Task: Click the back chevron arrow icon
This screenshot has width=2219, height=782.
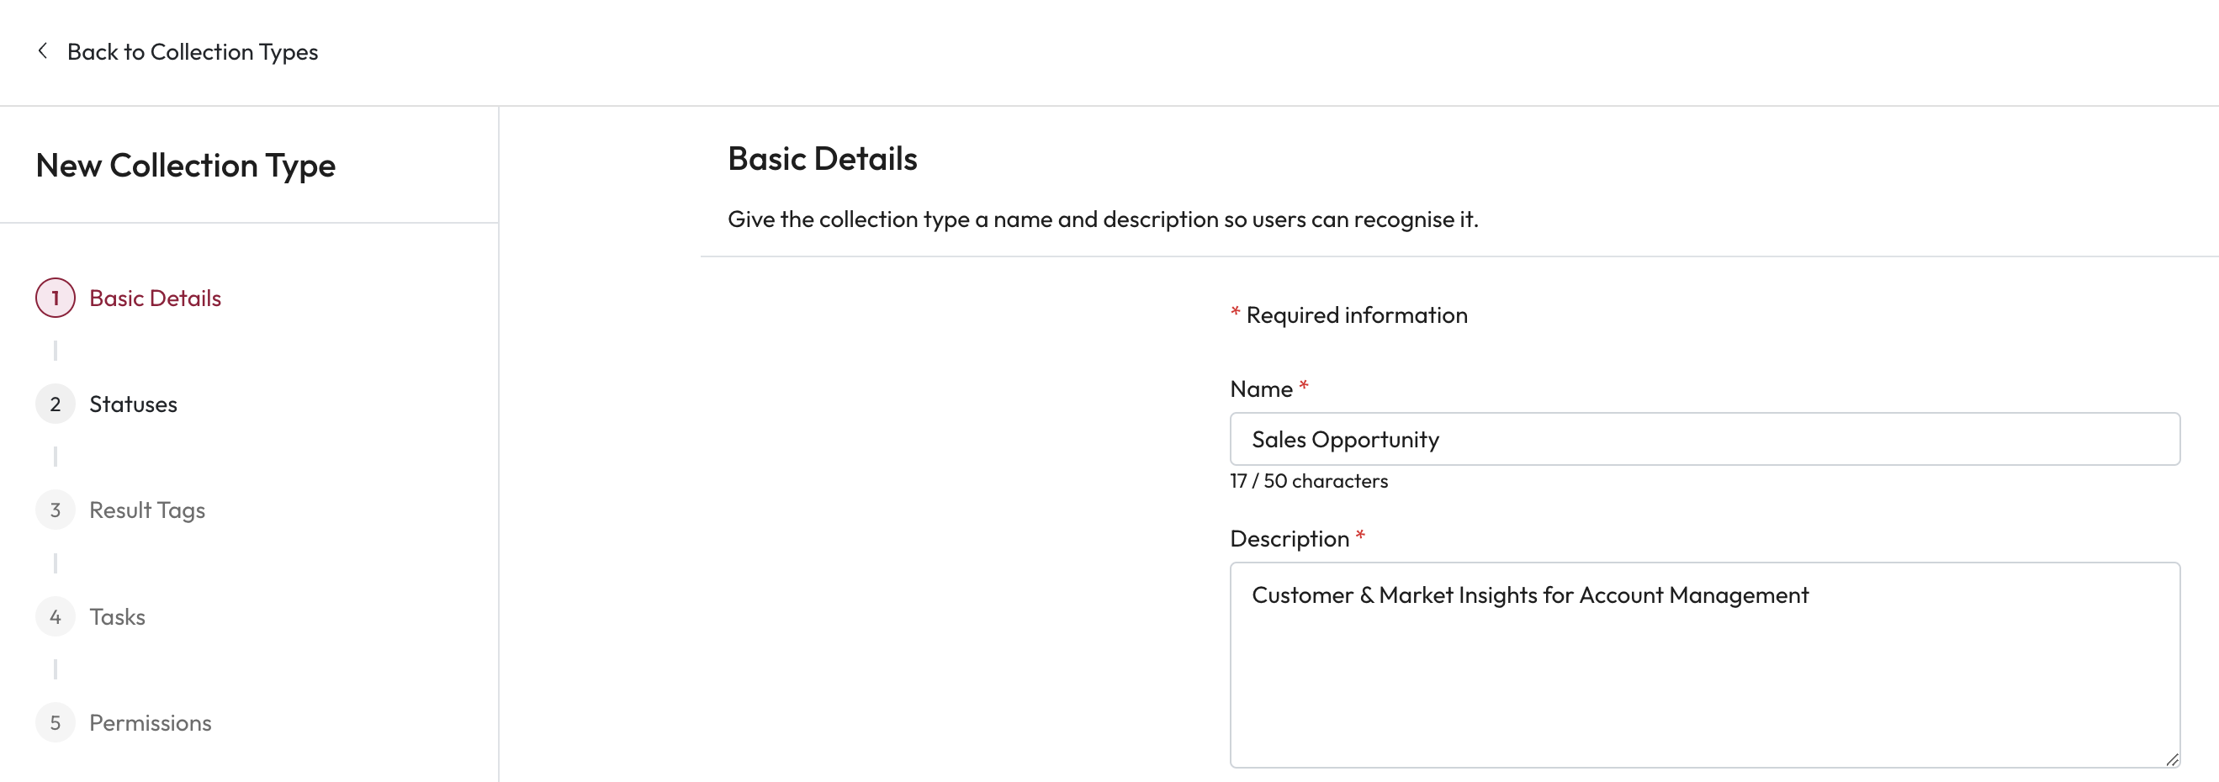Action: pos(42,51)
